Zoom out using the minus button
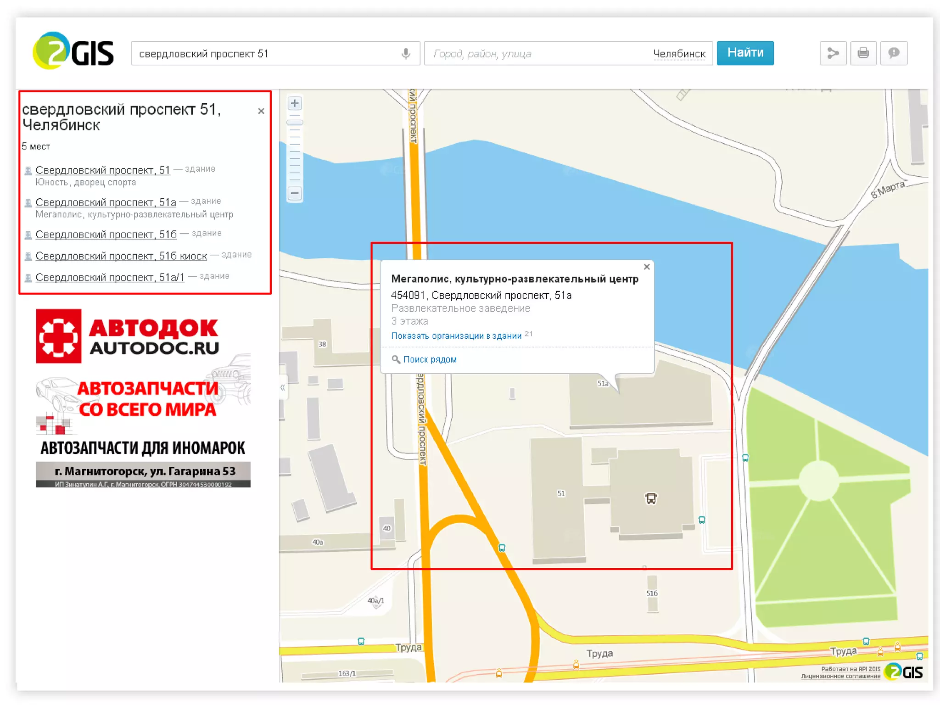This screenshot has width=940, height=705. tap(295, 193)
